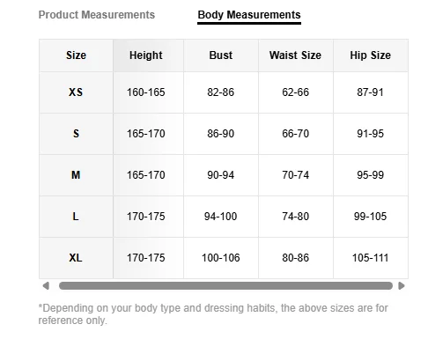443x339 pixels.
Task: Click the Hip Size column header
Action: click(371, 55)
